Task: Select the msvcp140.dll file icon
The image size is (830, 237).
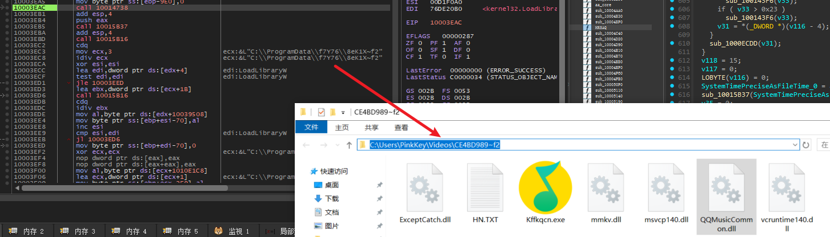Action: pyautogui.click(x=666, y=187)
